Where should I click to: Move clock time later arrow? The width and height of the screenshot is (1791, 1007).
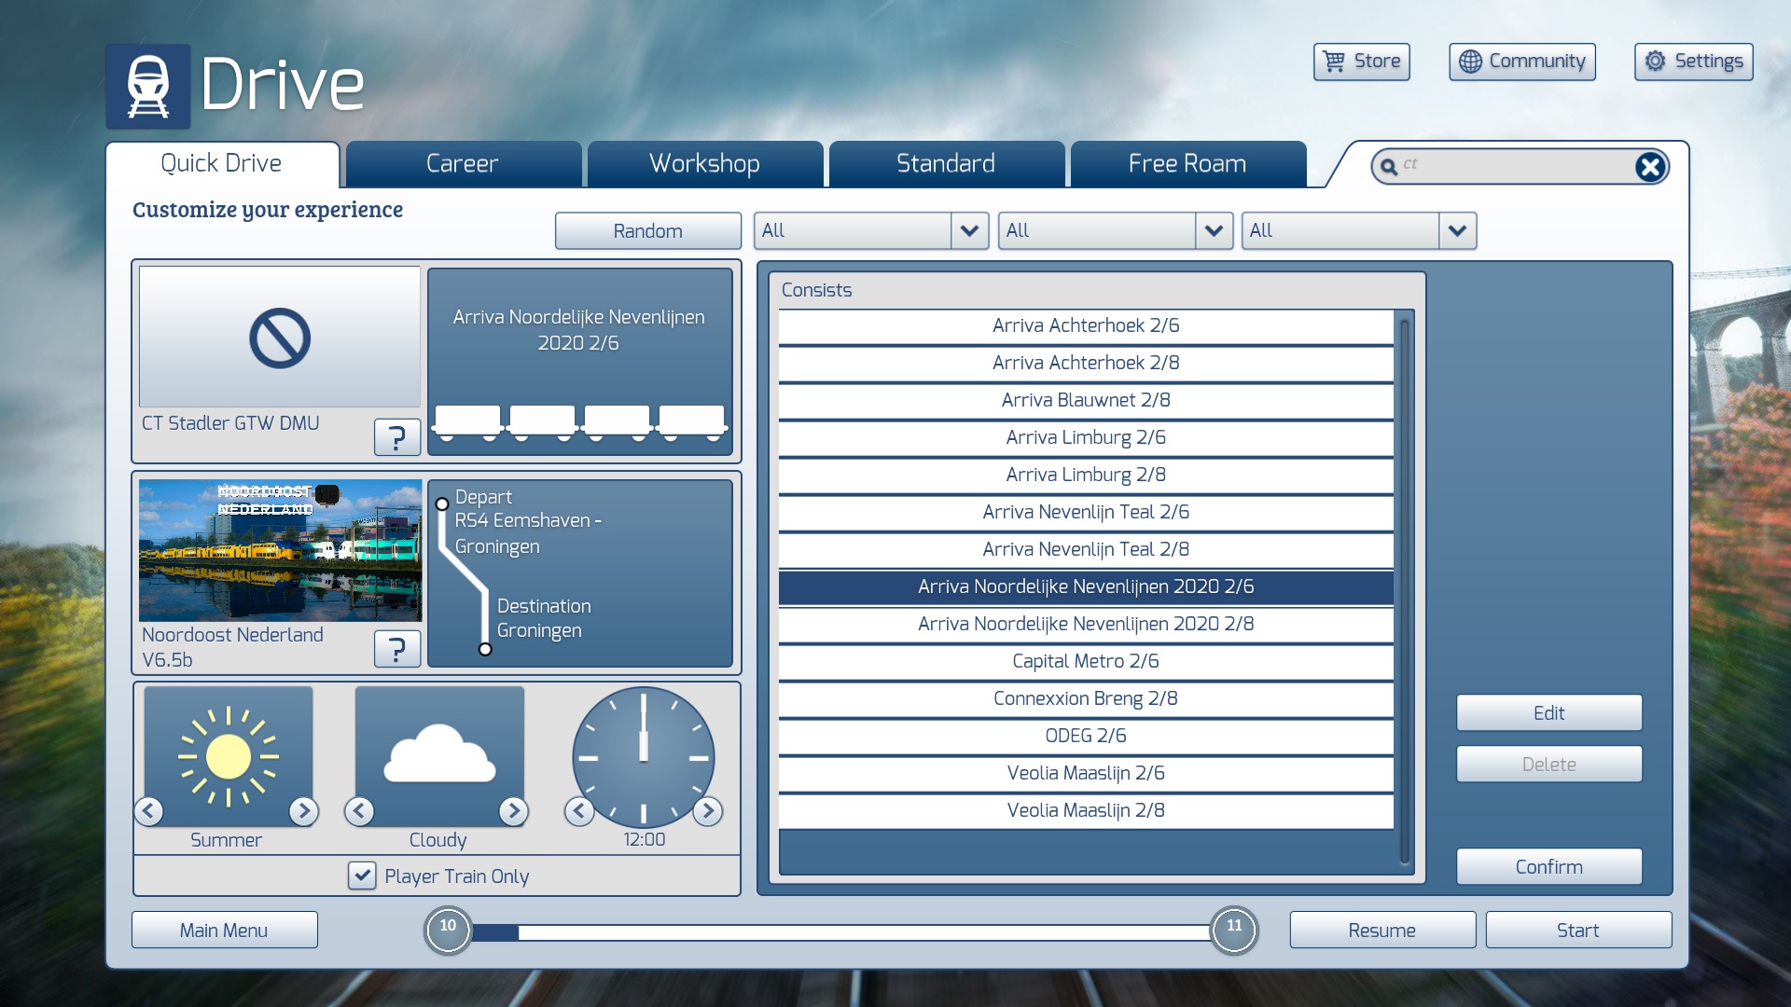(708, 811)
